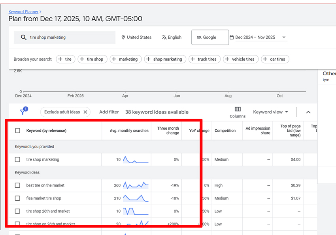This screenshot has width=336, height=235.
Task: Select the 'best tire on the market' checkbox
Action: click(x=17, y=185)
